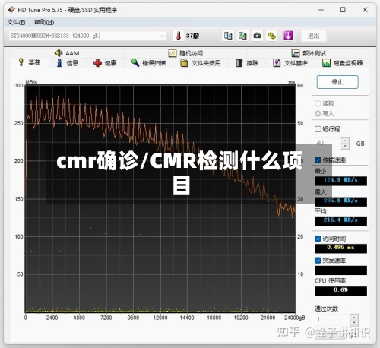Toggle the 突发速率 burst rate checkbox
Screen dimensions: 380x348
[318, 261]
